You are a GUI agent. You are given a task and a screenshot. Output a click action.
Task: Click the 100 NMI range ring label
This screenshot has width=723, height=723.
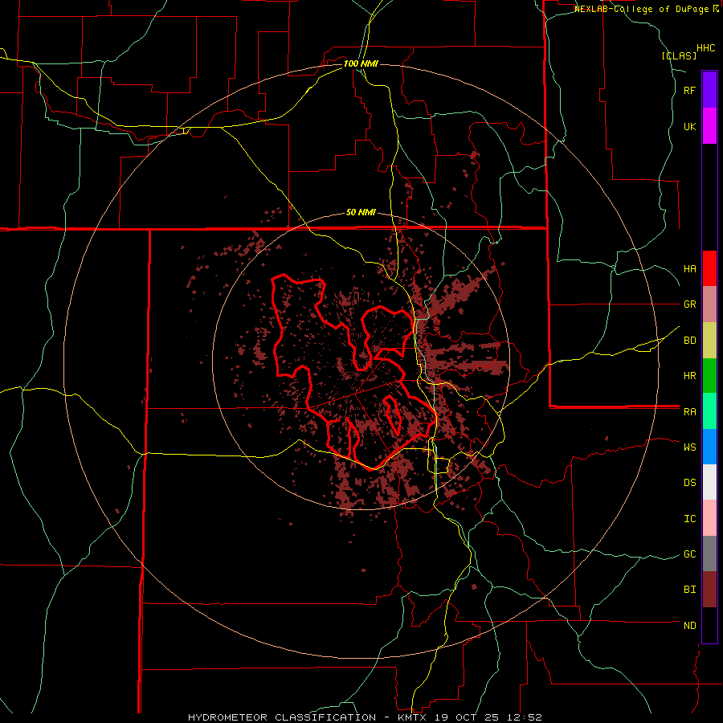click(x=361, y=63)
